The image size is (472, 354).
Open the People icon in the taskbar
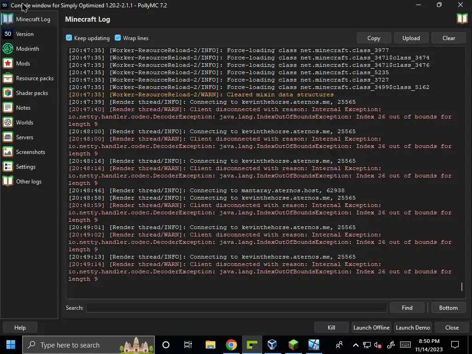339,345
